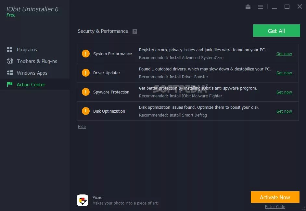The image size is (306, 211).
Task: Click Get now for System Performance
Action: (x=284, y=54)
